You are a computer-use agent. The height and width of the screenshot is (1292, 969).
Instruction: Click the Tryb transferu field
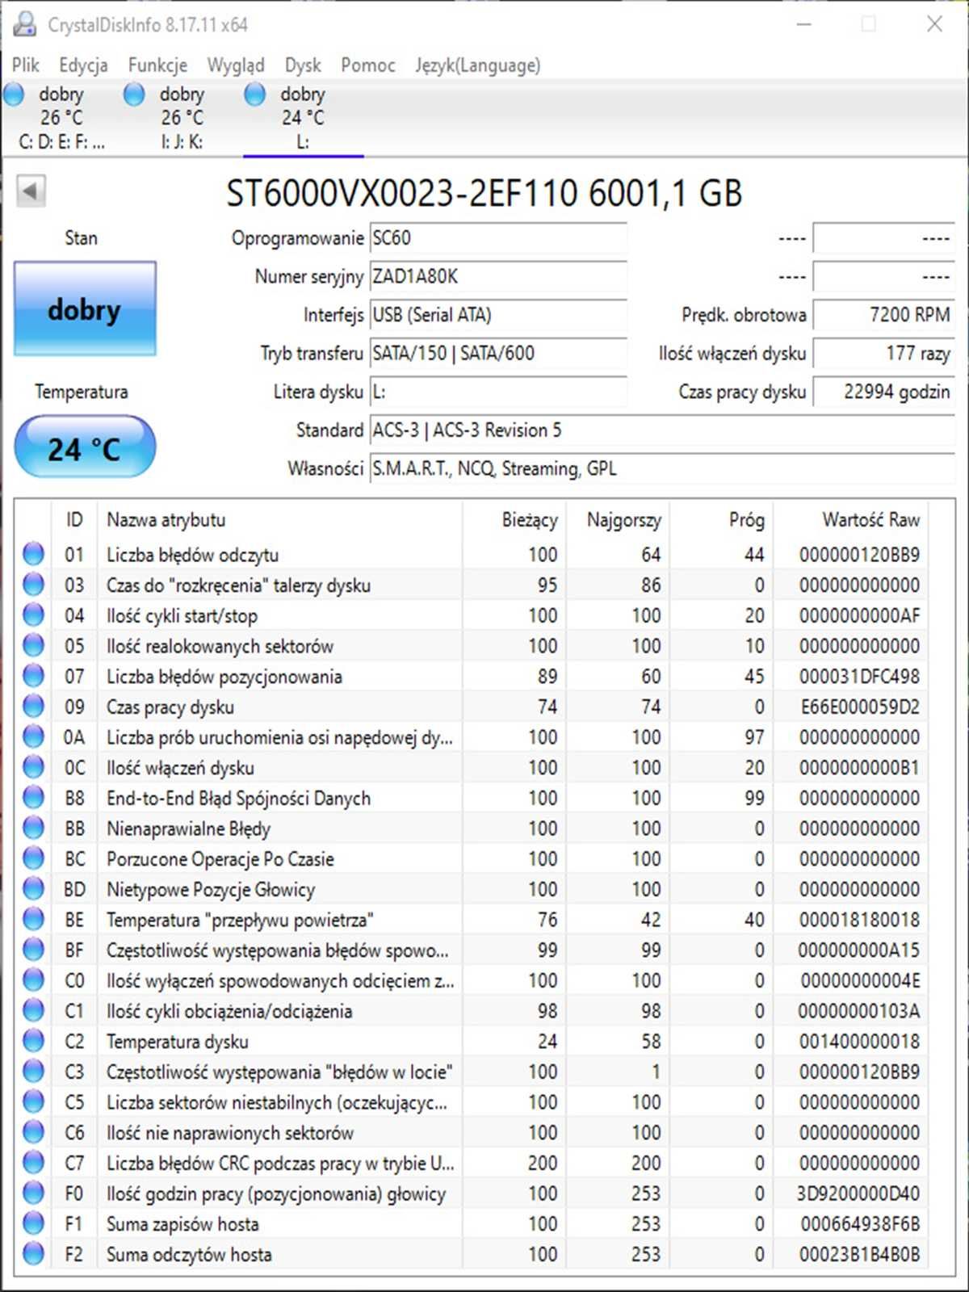click(x=498, y=353)
